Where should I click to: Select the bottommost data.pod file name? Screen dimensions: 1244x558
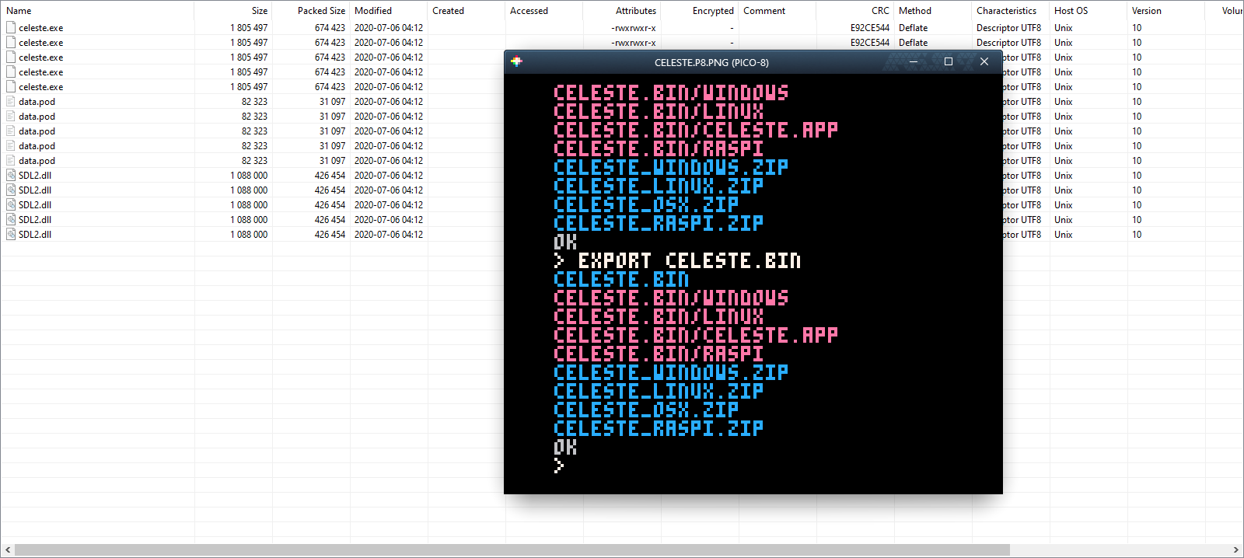point(37,161)
